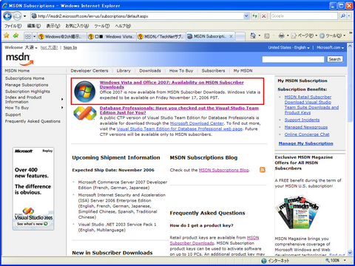This screenshot has height=266, width=355.
Task: Expand the How To Buy sidebar arrow
Action: (x=62, y=108)
